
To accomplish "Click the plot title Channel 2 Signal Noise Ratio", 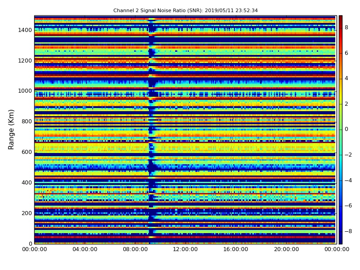I will click(x=185, y=10).
